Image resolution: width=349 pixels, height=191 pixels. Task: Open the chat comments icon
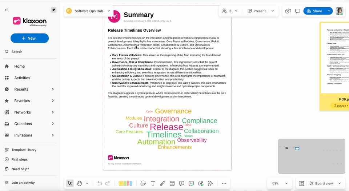(x=297, y=11)
